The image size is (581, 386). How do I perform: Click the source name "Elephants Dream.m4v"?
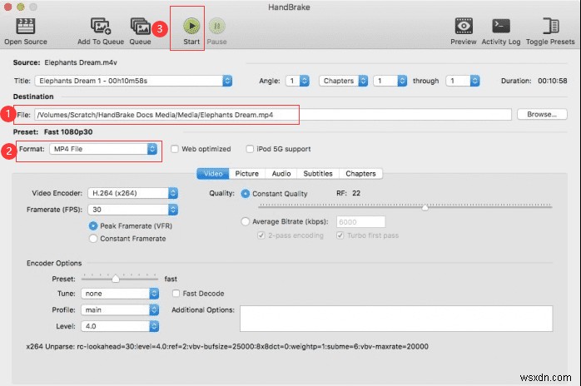click(x=81, y=62)
